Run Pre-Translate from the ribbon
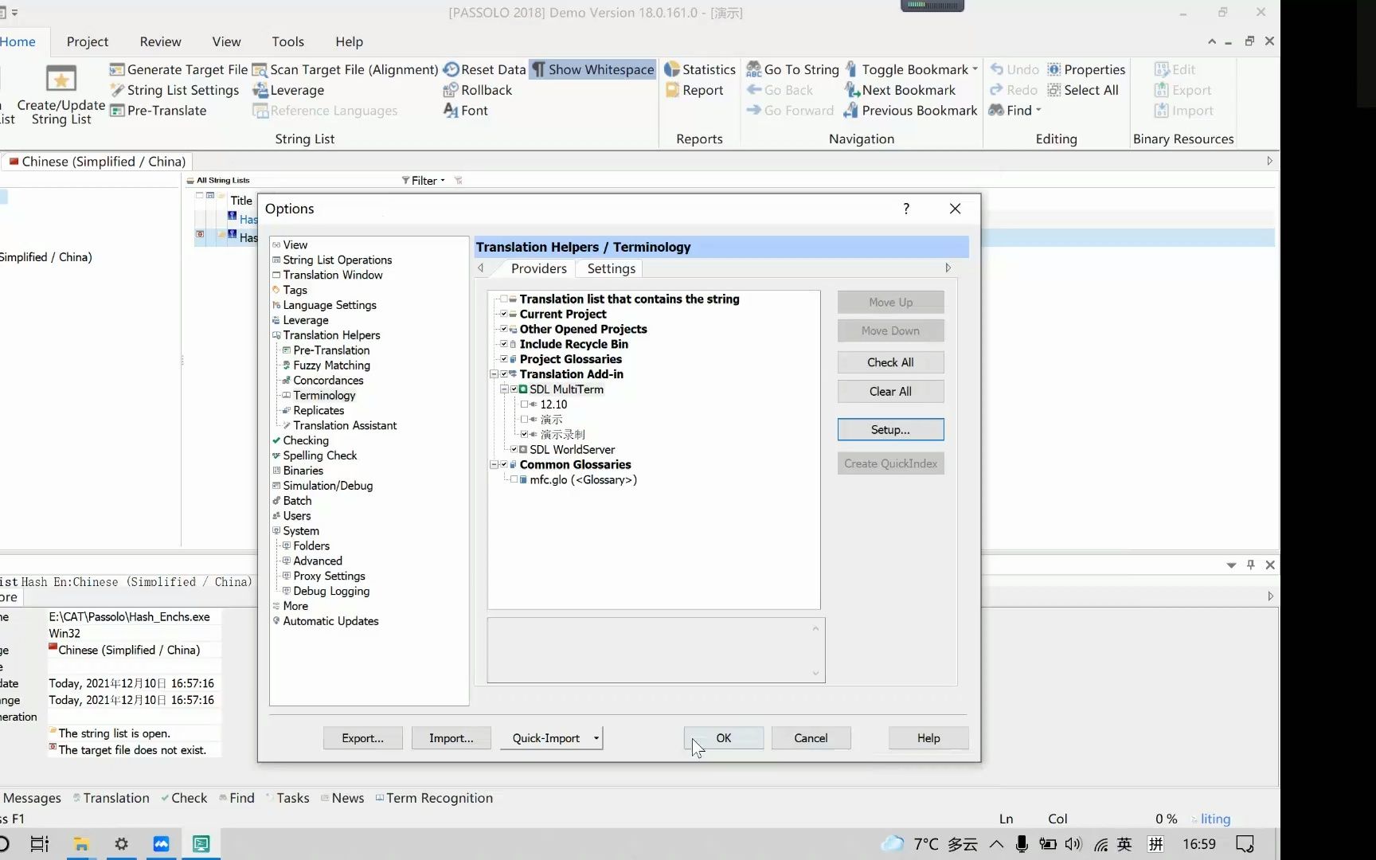This screenshot has height=860, width=1376. [x=158, y=111]
